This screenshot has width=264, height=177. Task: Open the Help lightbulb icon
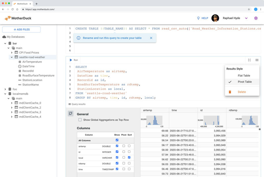click(198, 18)
